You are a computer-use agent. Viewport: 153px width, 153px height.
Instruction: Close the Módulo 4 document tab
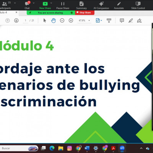pos(16,12)
